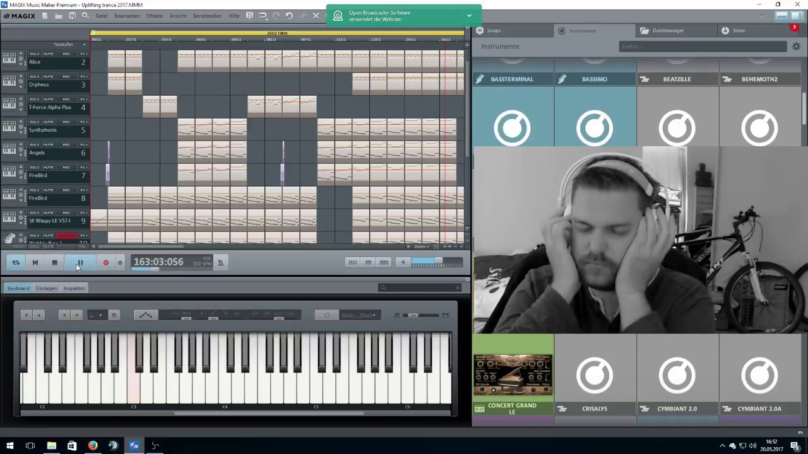808x454 pixels.
Task: Shift keyboard octave left arrow
Action: 64,315
